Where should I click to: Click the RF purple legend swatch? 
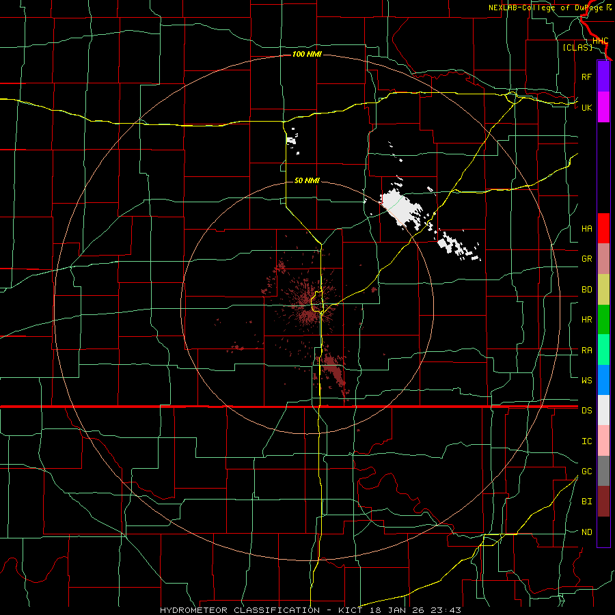click(603, 77)
